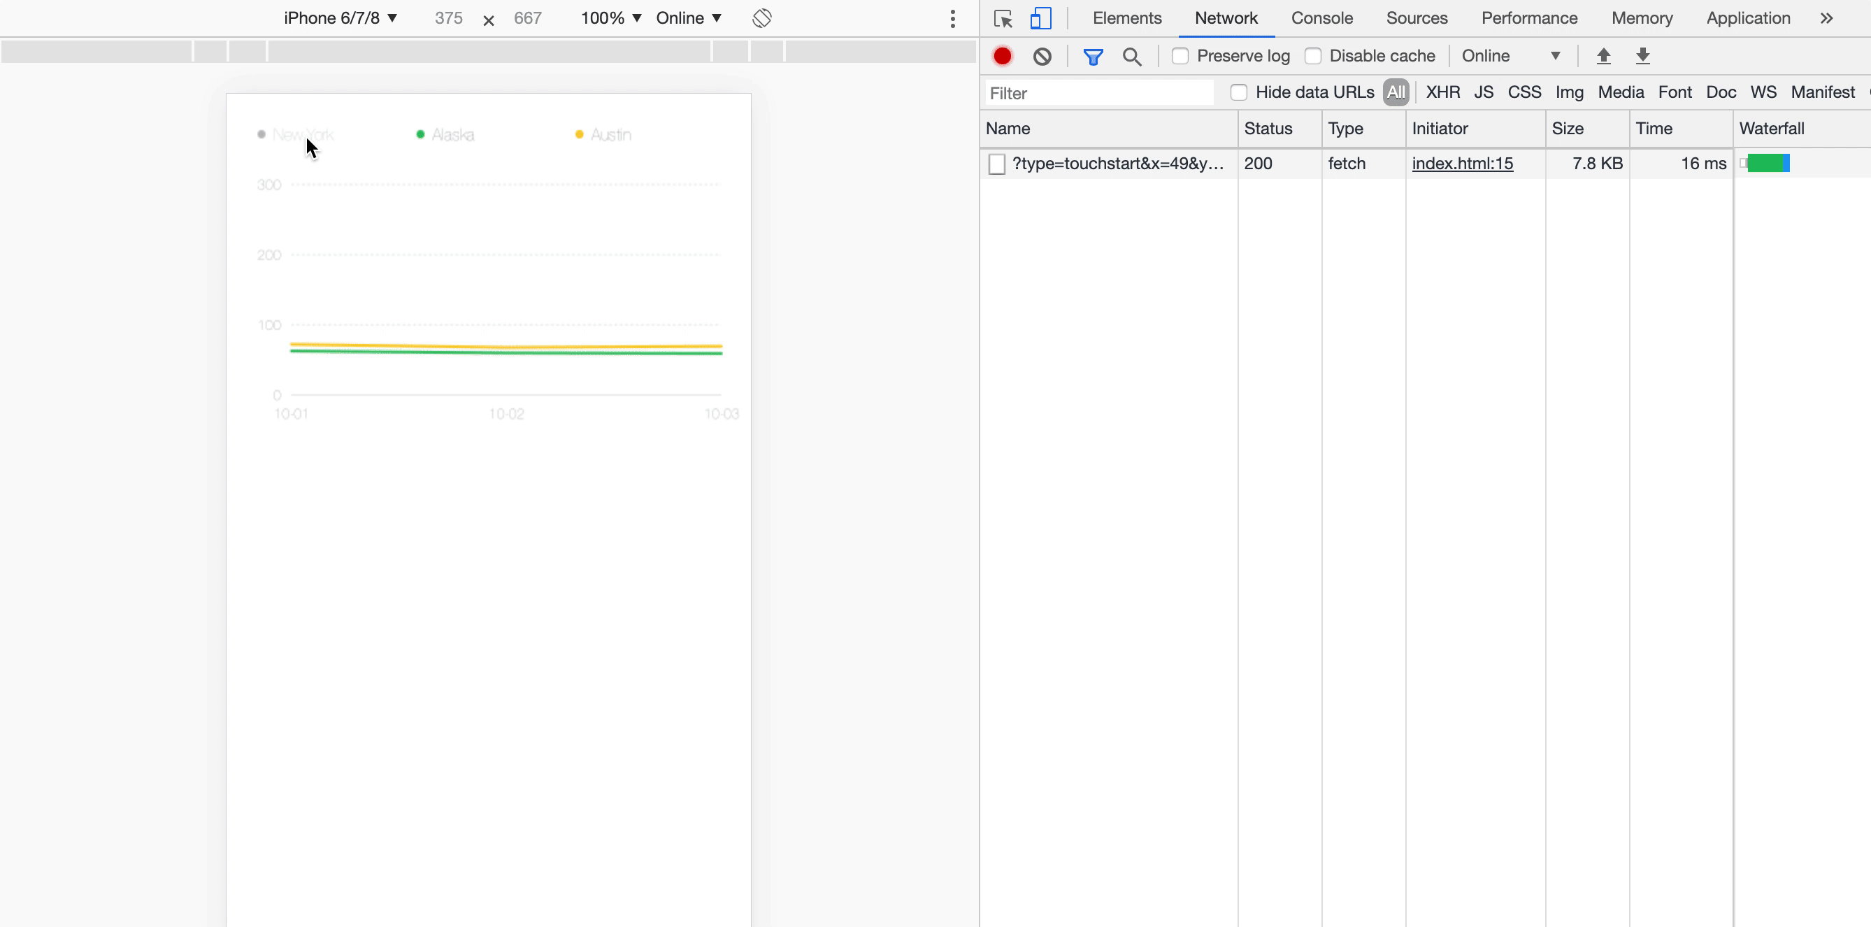The height and width of the screenshot is (927, 1871).
Task: Stop recording the network log
Action: pyautogui.click(x=1003, y=56)
